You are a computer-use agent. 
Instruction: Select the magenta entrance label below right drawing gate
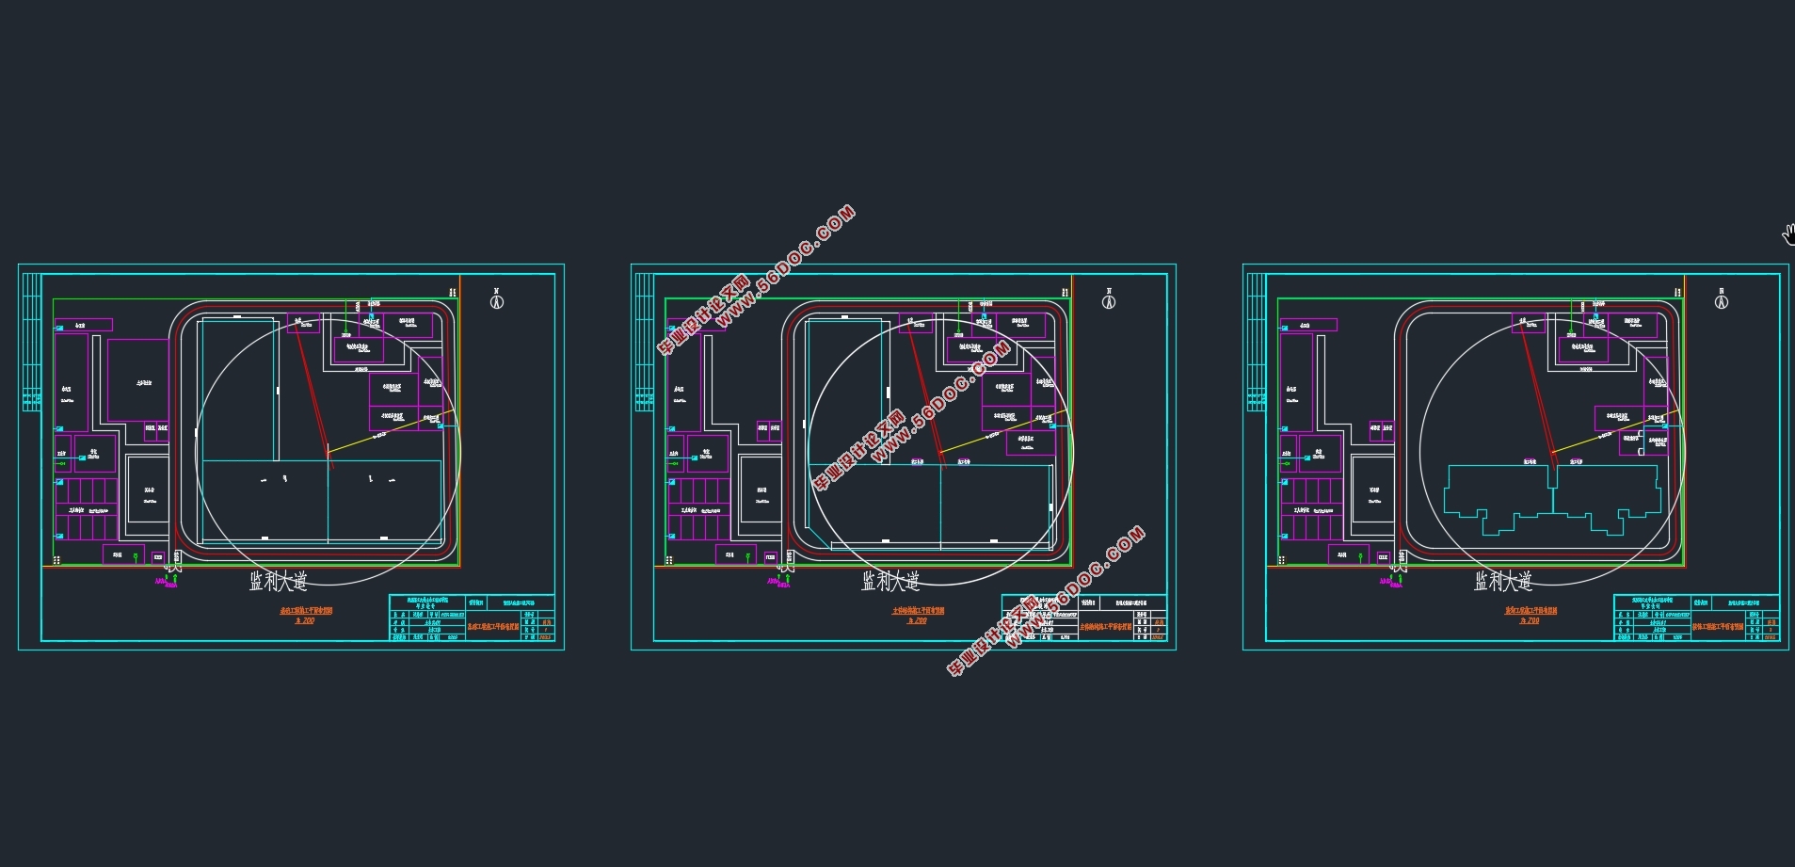pos(1390,582)
